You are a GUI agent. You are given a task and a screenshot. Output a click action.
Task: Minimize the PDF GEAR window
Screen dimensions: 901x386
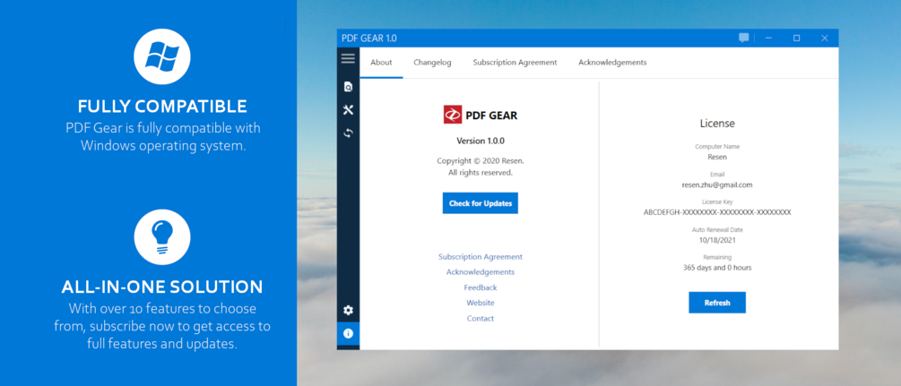[768, 39]
